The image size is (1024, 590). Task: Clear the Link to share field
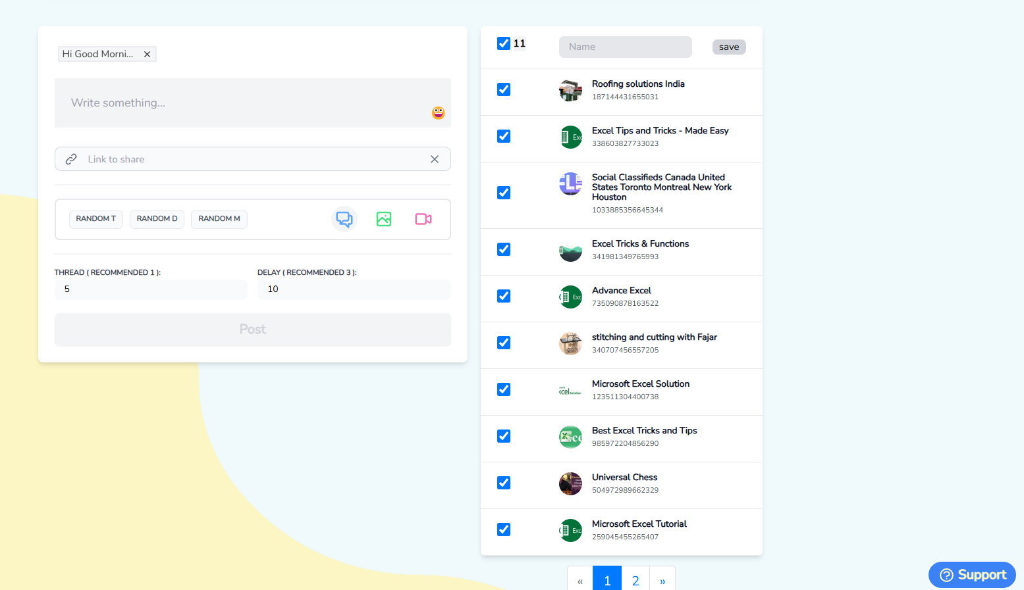pyautogui.click(x=435, y=159)
